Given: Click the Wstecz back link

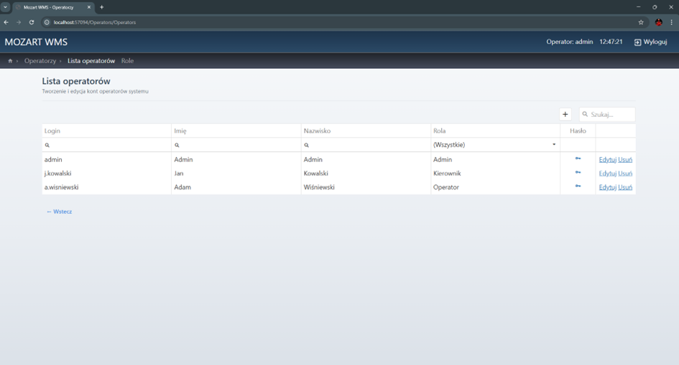Looking at the screenshot, I should [59, 212].
